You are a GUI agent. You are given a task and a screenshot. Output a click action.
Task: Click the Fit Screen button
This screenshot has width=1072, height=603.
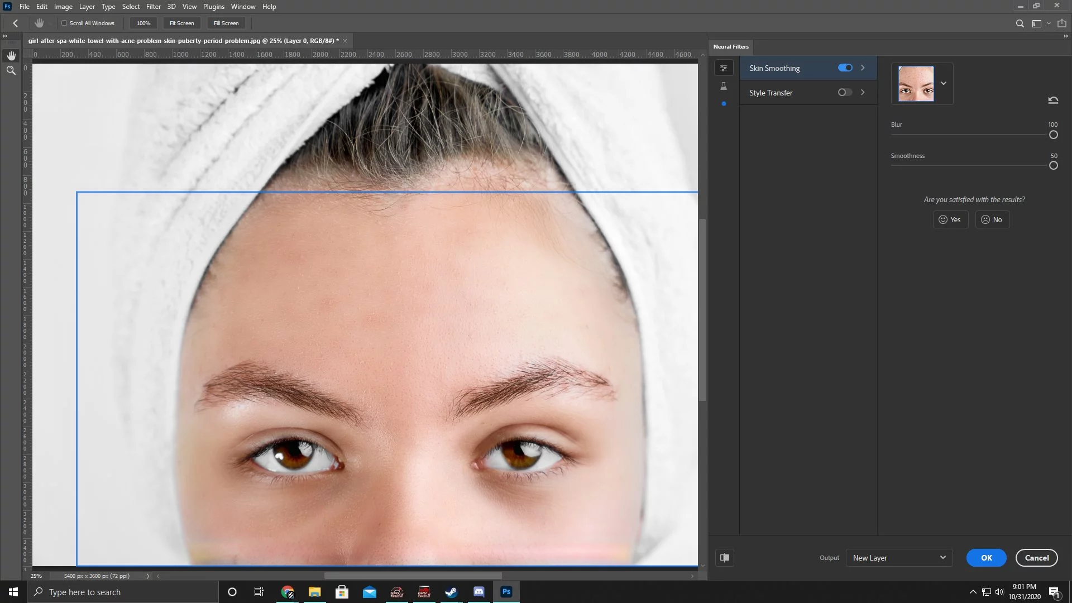point(181,23)
